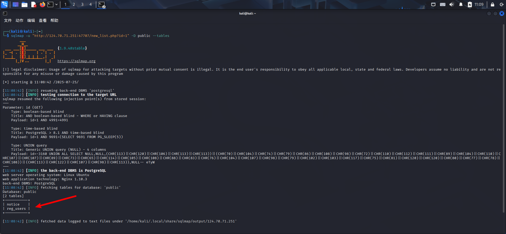Click the 'starting @ 11:08:42' line

click(41, 82)
